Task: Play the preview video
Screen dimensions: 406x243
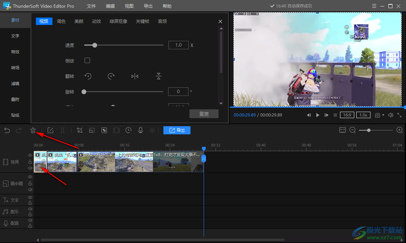Action: pos(318,115)
